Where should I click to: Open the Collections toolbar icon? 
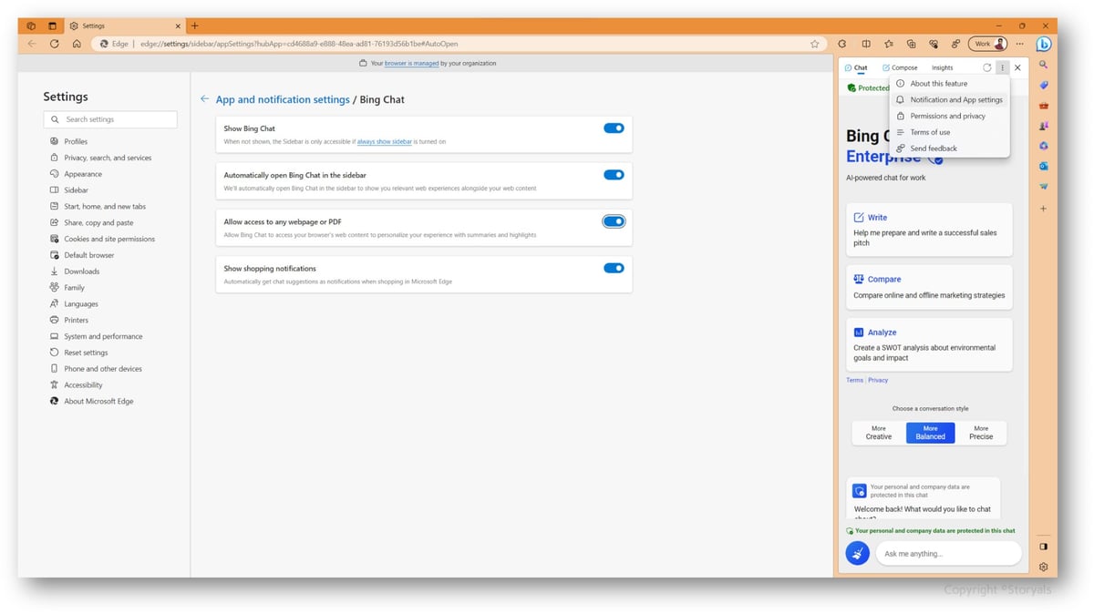[x=911, y=43]
